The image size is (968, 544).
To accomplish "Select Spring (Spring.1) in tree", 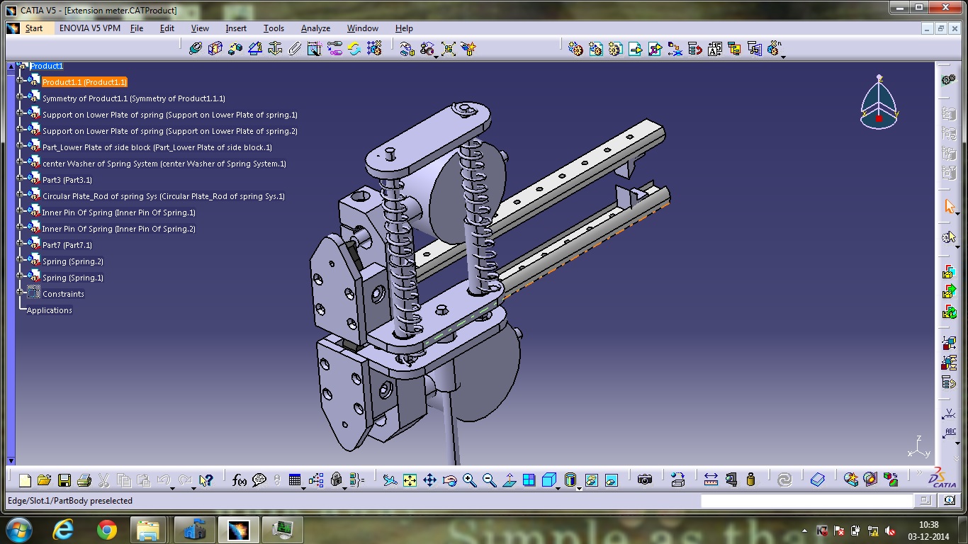I will 72,278.
